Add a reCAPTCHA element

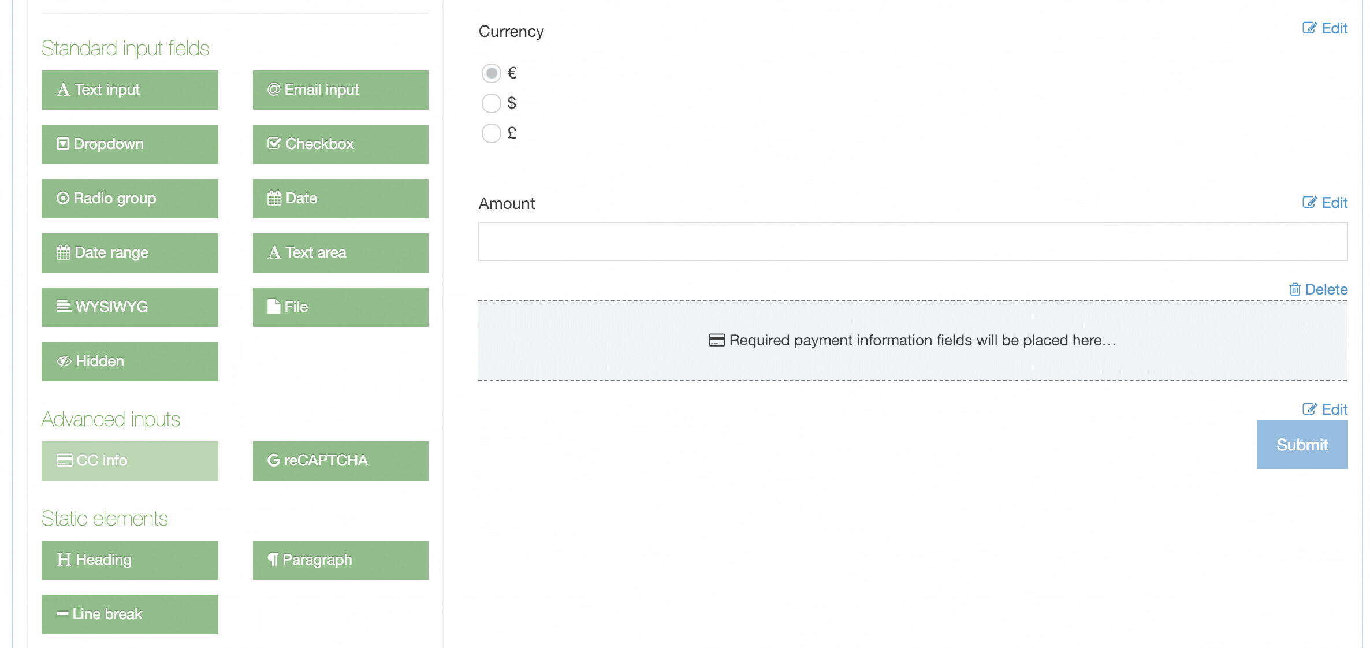pos(340,461)
